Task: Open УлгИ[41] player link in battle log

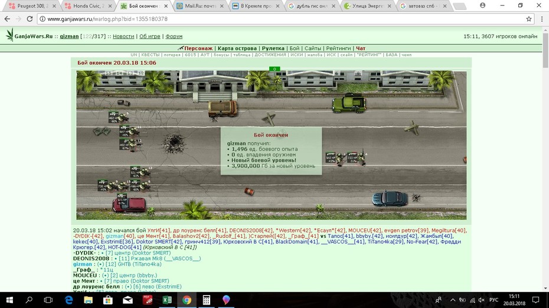Action: [159, 230]
